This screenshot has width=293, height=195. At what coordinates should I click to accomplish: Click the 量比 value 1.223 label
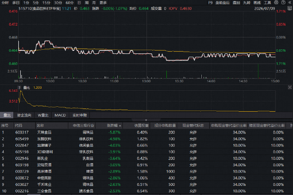pyautogui.click(x=37, y=88)
